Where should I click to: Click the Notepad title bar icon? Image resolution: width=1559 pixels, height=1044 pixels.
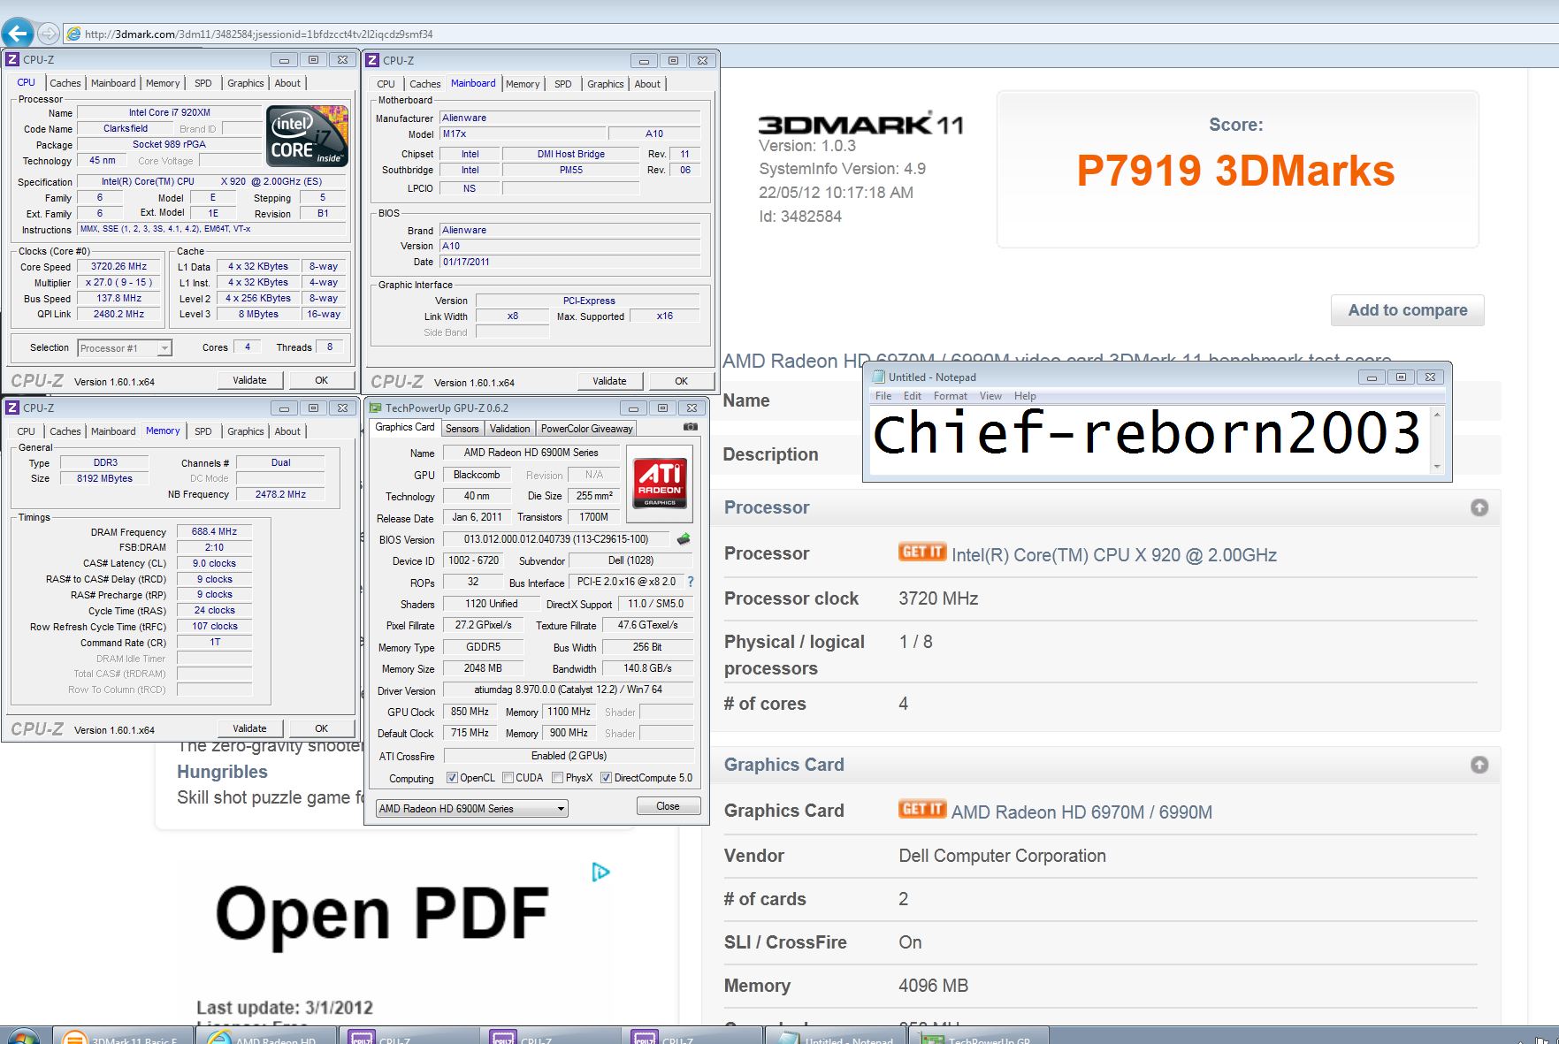point(878,377)
